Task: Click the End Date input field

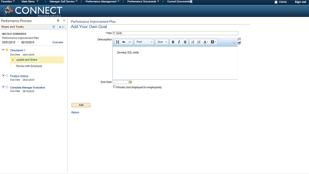Action: pyautogui.click(x=121, y=82)
